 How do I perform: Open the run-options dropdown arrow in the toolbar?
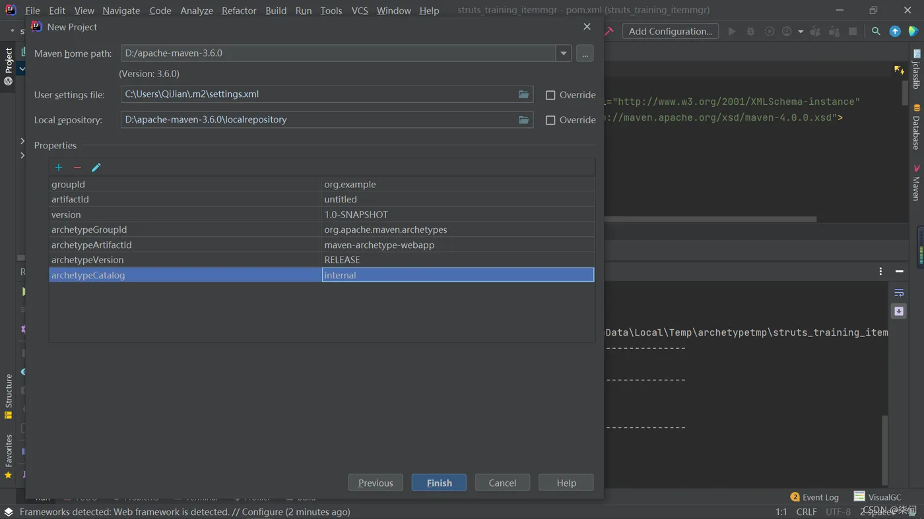tap(801, 31)
